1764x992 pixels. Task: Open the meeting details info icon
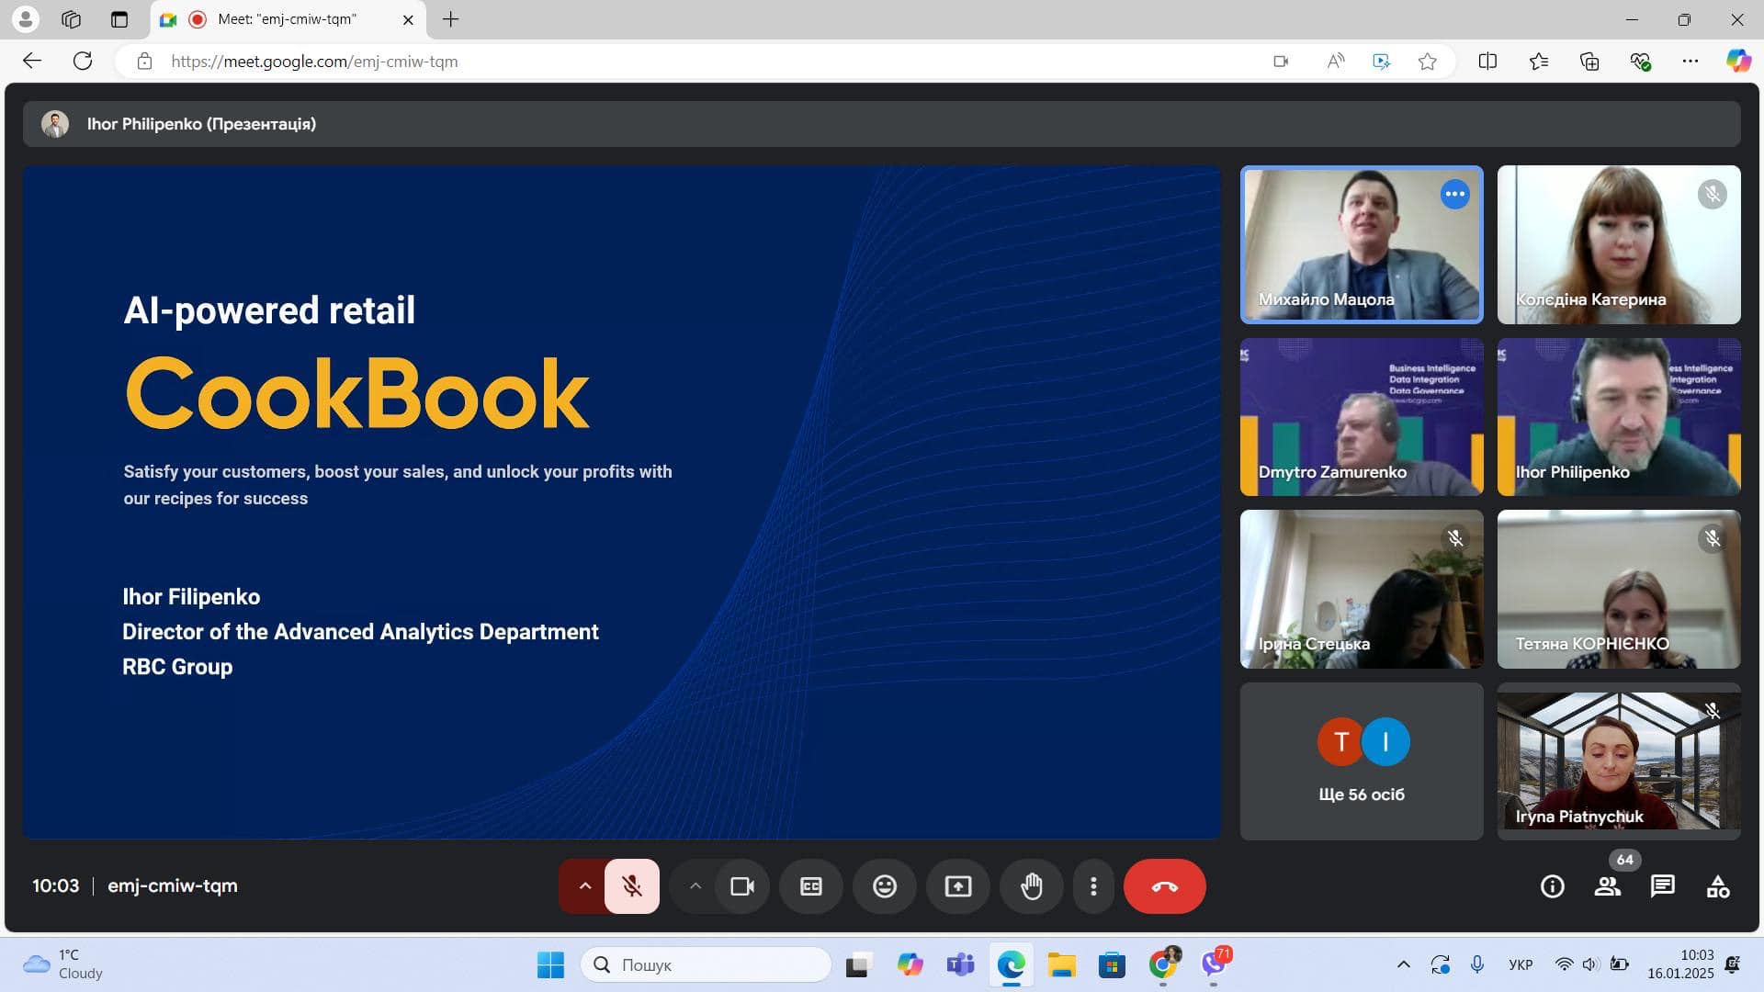tap(1552, 886)
